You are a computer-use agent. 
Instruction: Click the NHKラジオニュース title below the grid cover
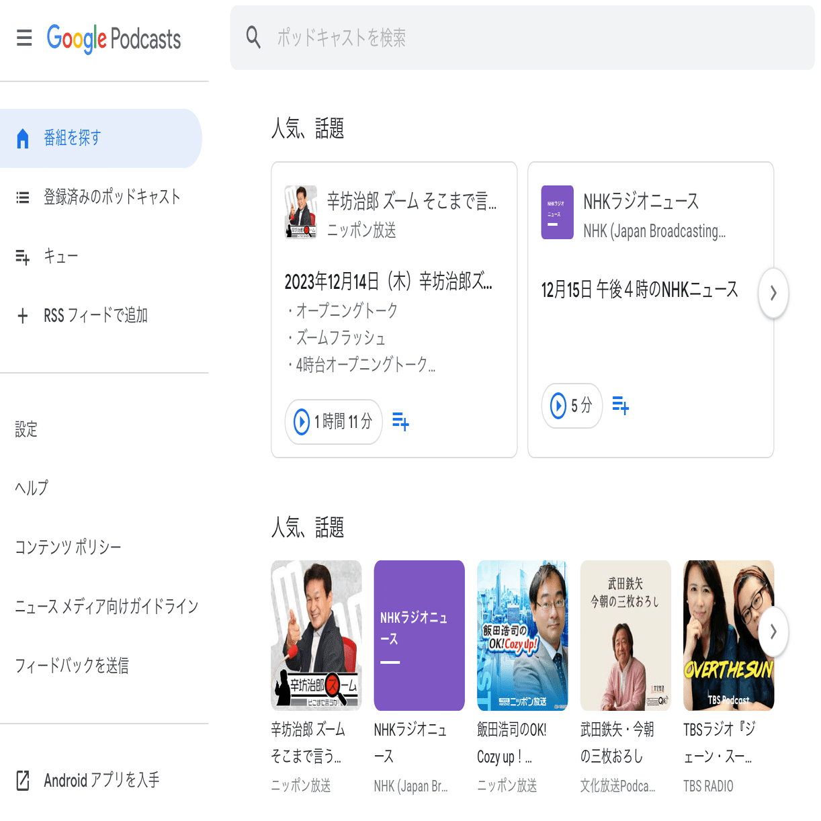[410, 743]
